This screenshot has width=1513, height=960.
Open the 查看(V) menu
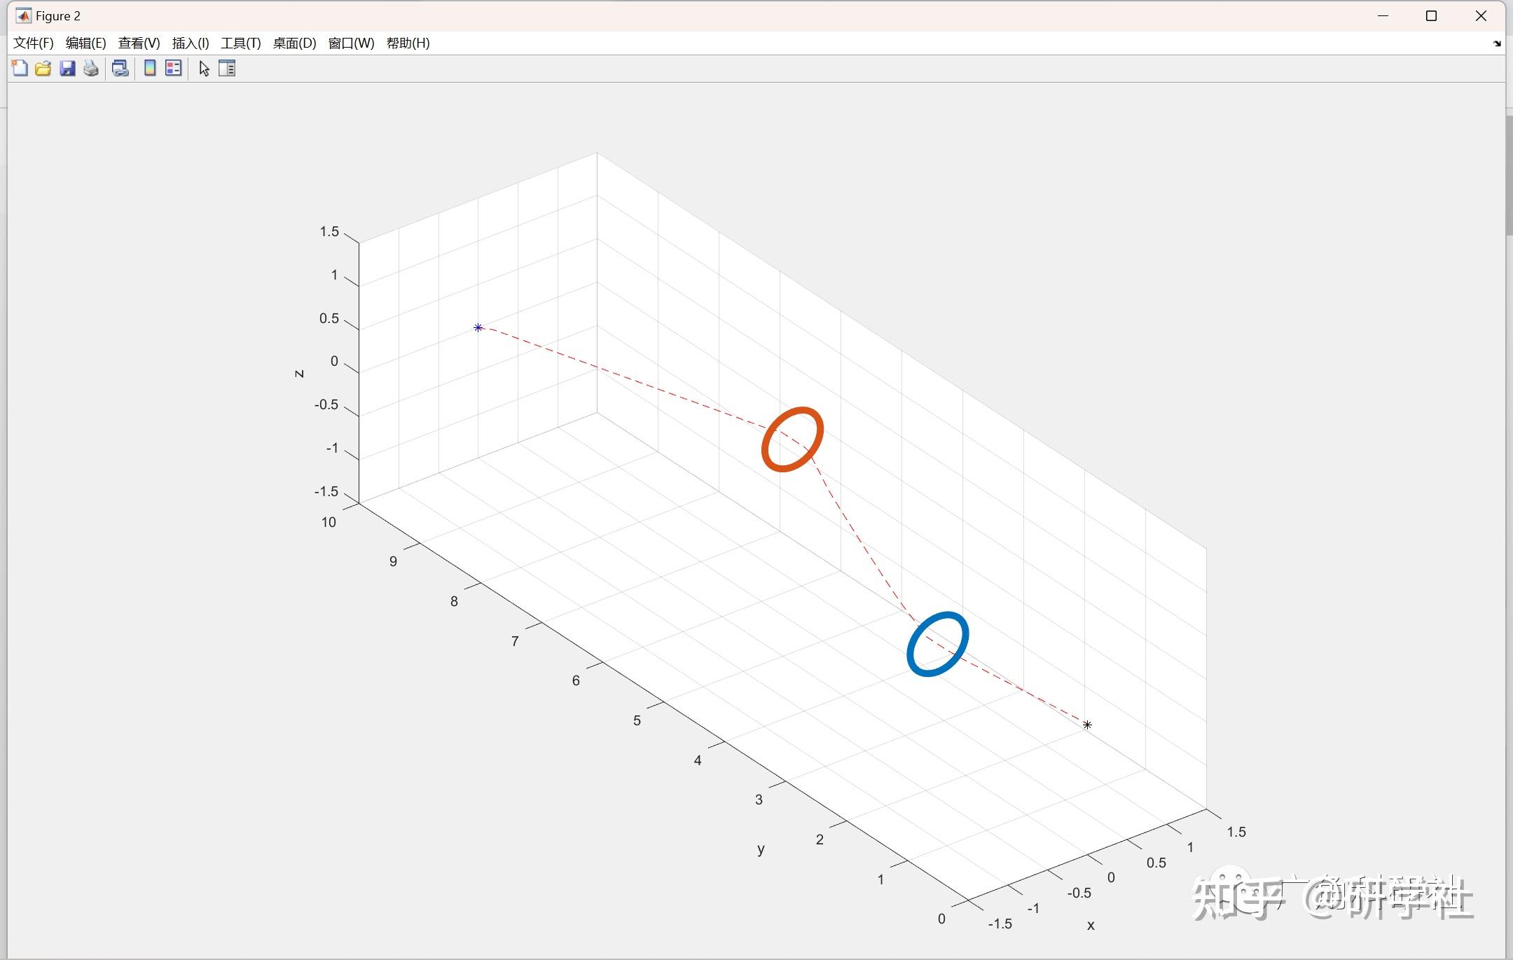click(x=139, y=43)
